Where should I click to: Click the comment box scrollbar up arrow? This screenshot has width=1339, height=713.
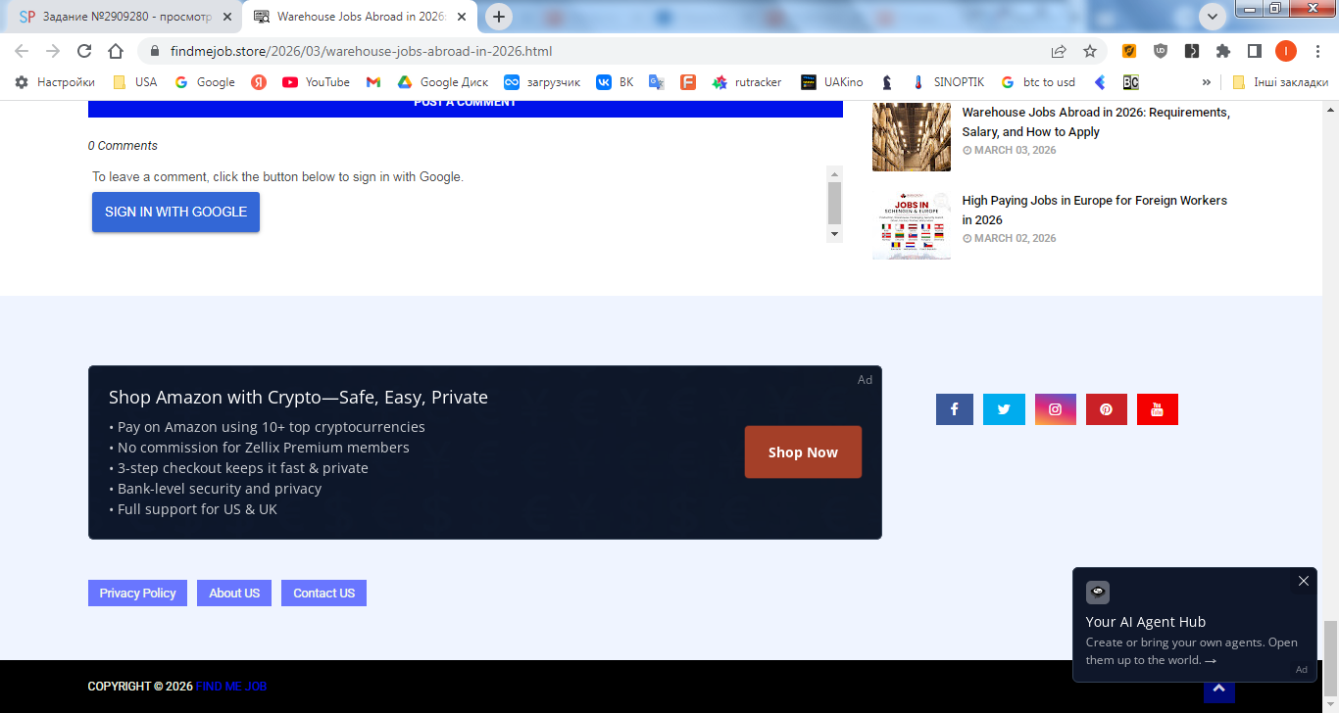pyautogui.click(x=835, y=172)
